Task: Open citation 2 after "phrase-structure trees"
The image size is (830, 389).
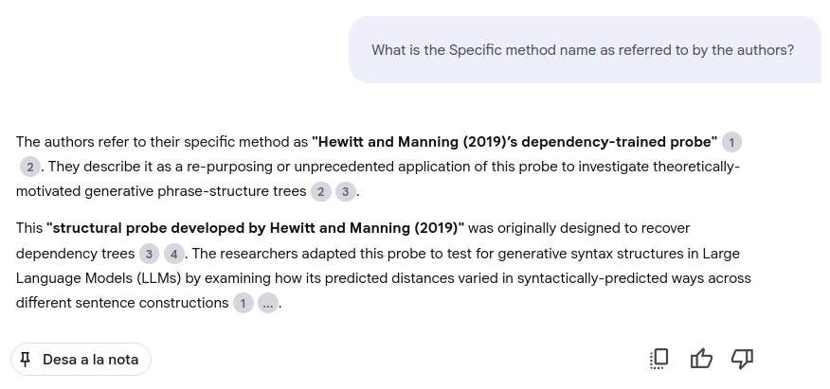Action: 321,192
